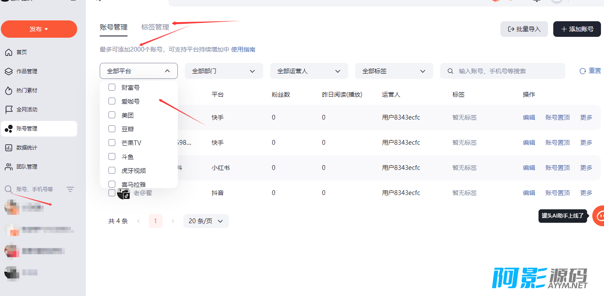Expand the 全部部门 dropdown
Viewport: 604px width, 296px height.
click(224, 71)
